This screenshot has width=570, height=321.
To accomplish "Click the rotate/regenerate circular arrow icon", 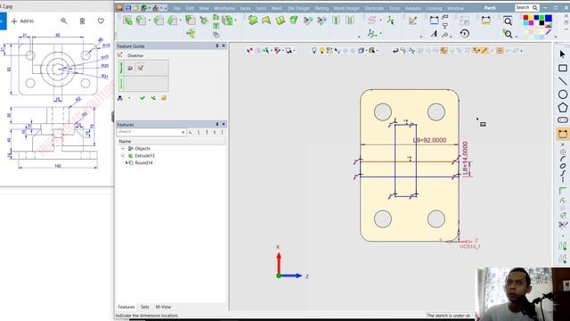I will 464,34.
